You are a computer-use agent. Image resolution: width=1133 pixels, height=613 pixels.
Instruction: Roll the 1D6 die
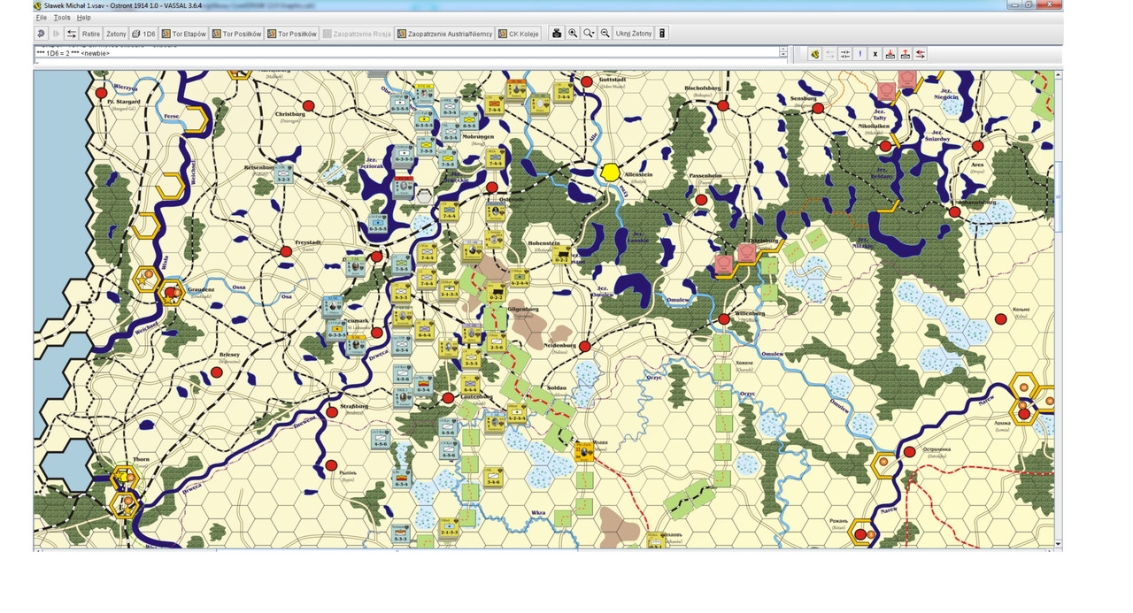tap(143, 34)
